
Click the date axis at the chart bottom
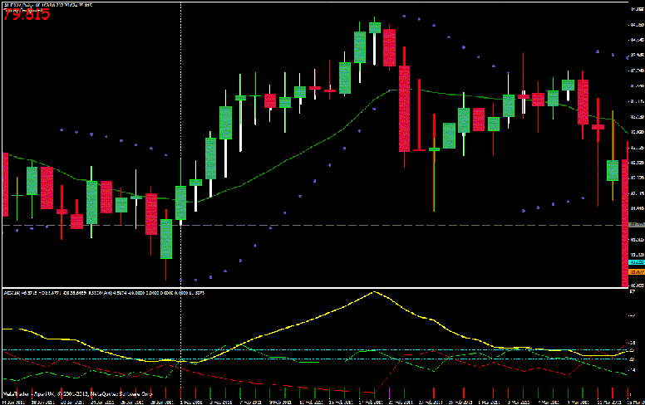316,401
